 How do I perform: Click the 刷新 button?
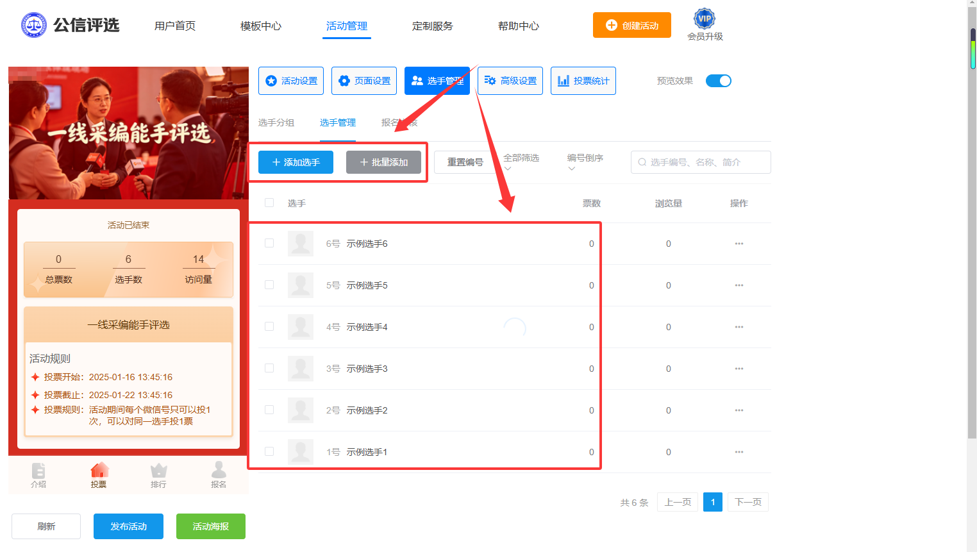pos(46,526)
